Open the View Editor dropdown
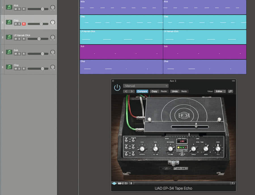 [220, 91]
